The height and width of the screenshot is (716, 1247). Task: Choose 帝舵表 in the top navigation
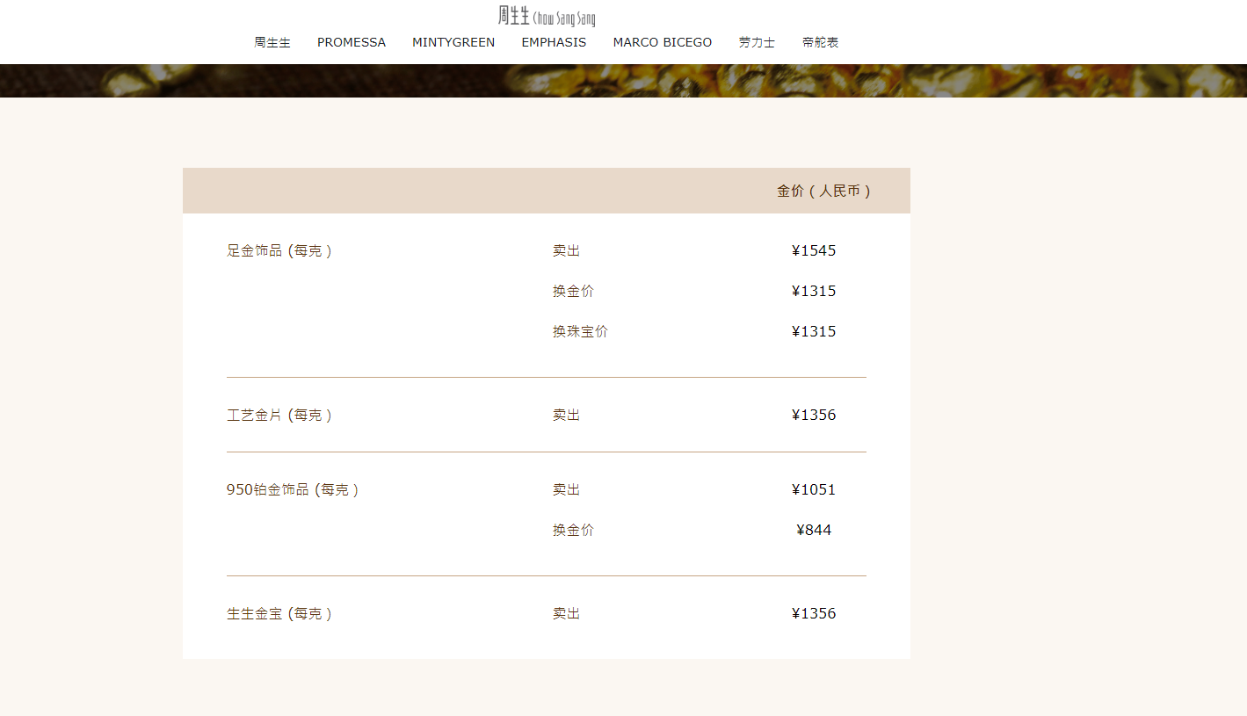[x=820, y=42]
